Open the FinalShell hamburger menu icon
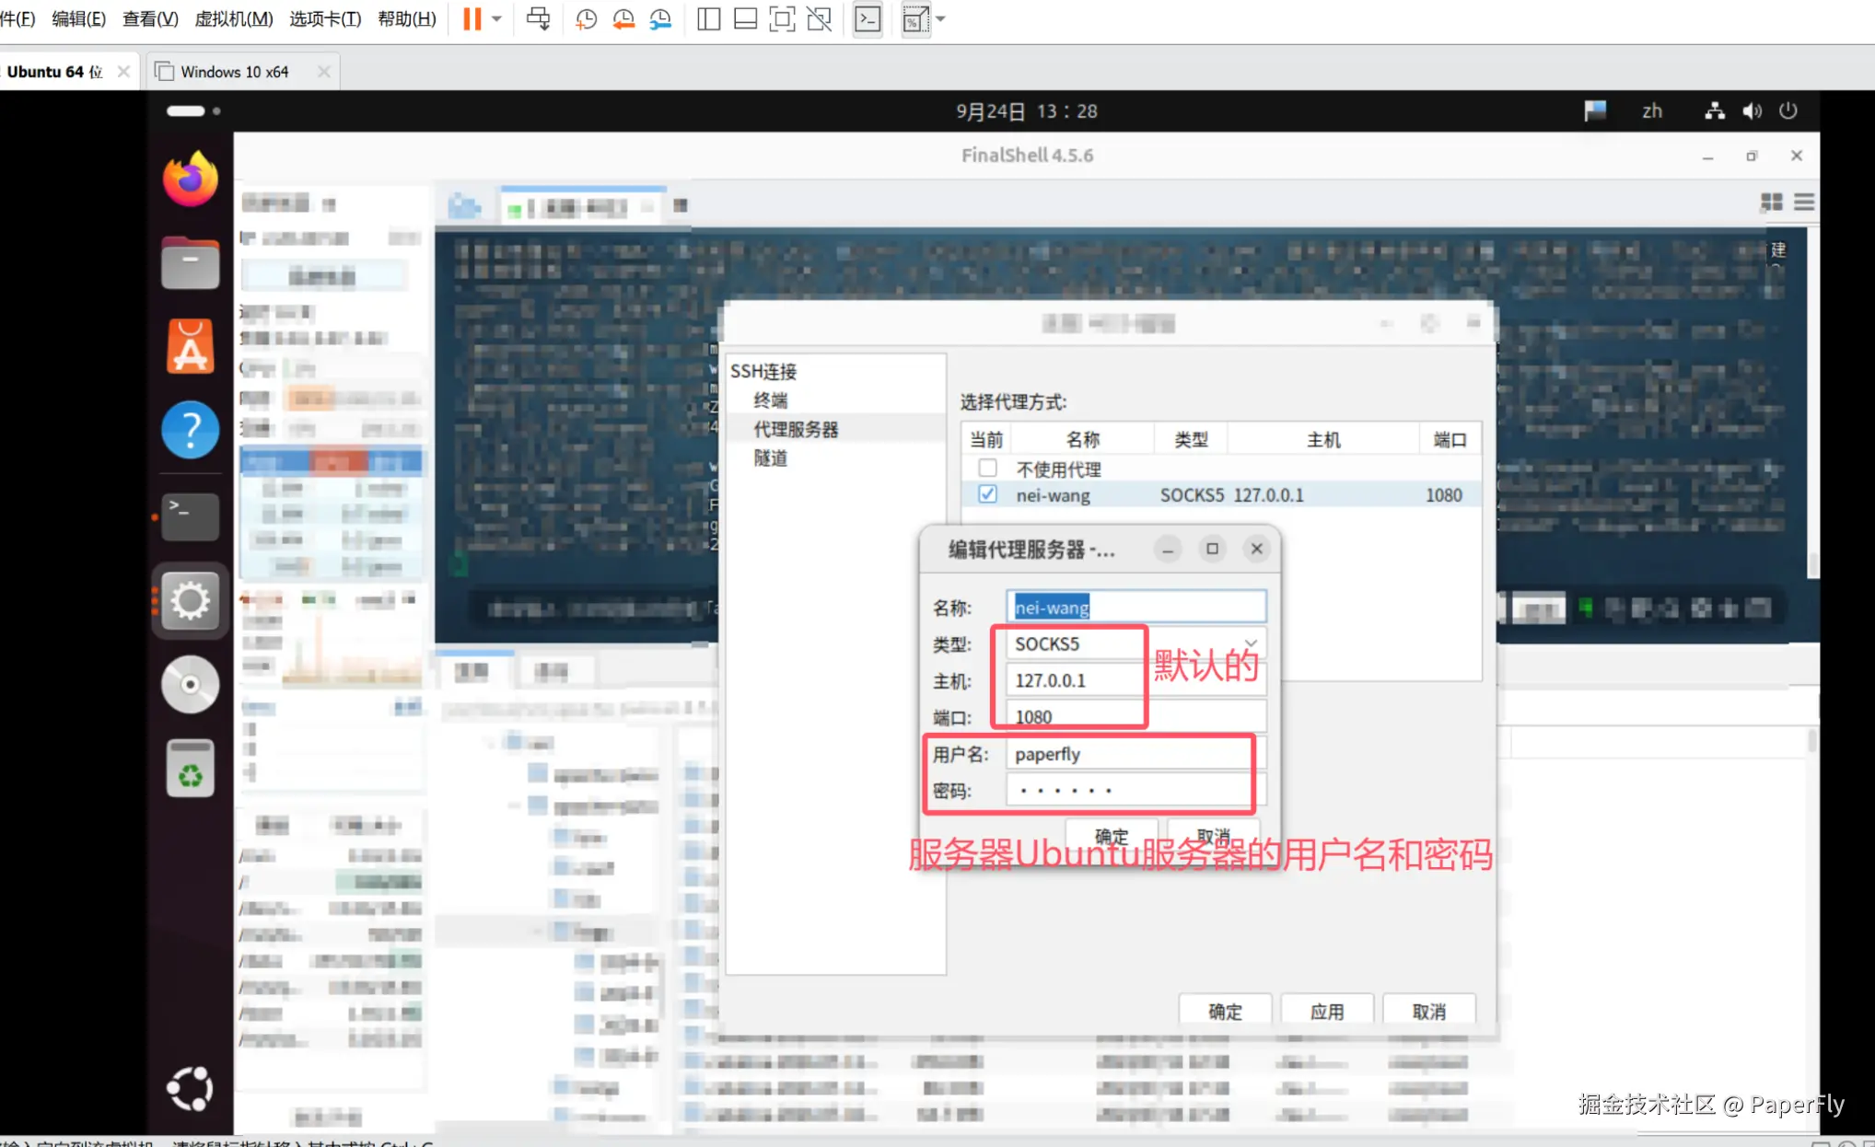Image resolution: width=1875 pixels, height=1147 pixels. tap(1804, 202)
